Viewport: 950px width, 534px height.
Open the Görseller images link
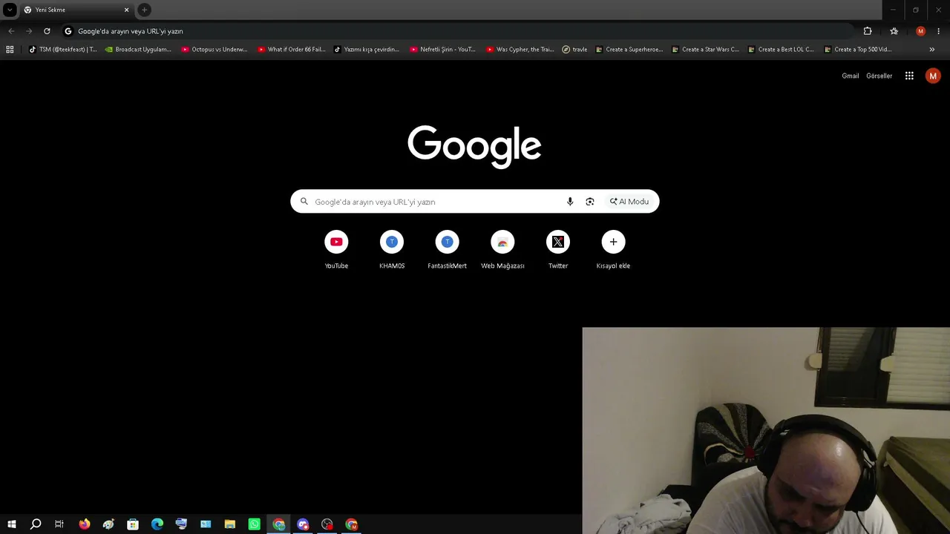tap(879, 76)
